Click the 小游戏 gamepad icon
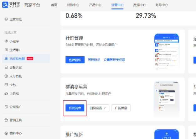Screen dimensions: 196x139 (x=6, y=93)
